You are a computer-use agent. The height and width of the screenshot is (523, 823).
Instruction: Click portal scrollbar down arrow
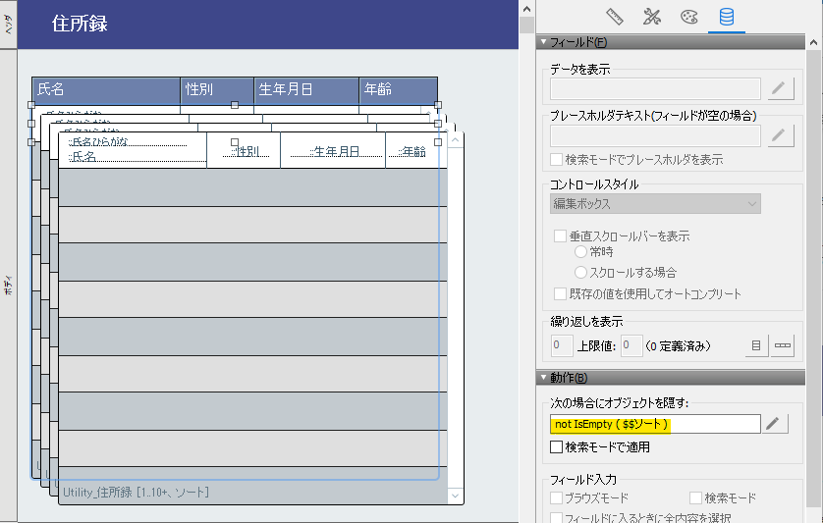455,496
